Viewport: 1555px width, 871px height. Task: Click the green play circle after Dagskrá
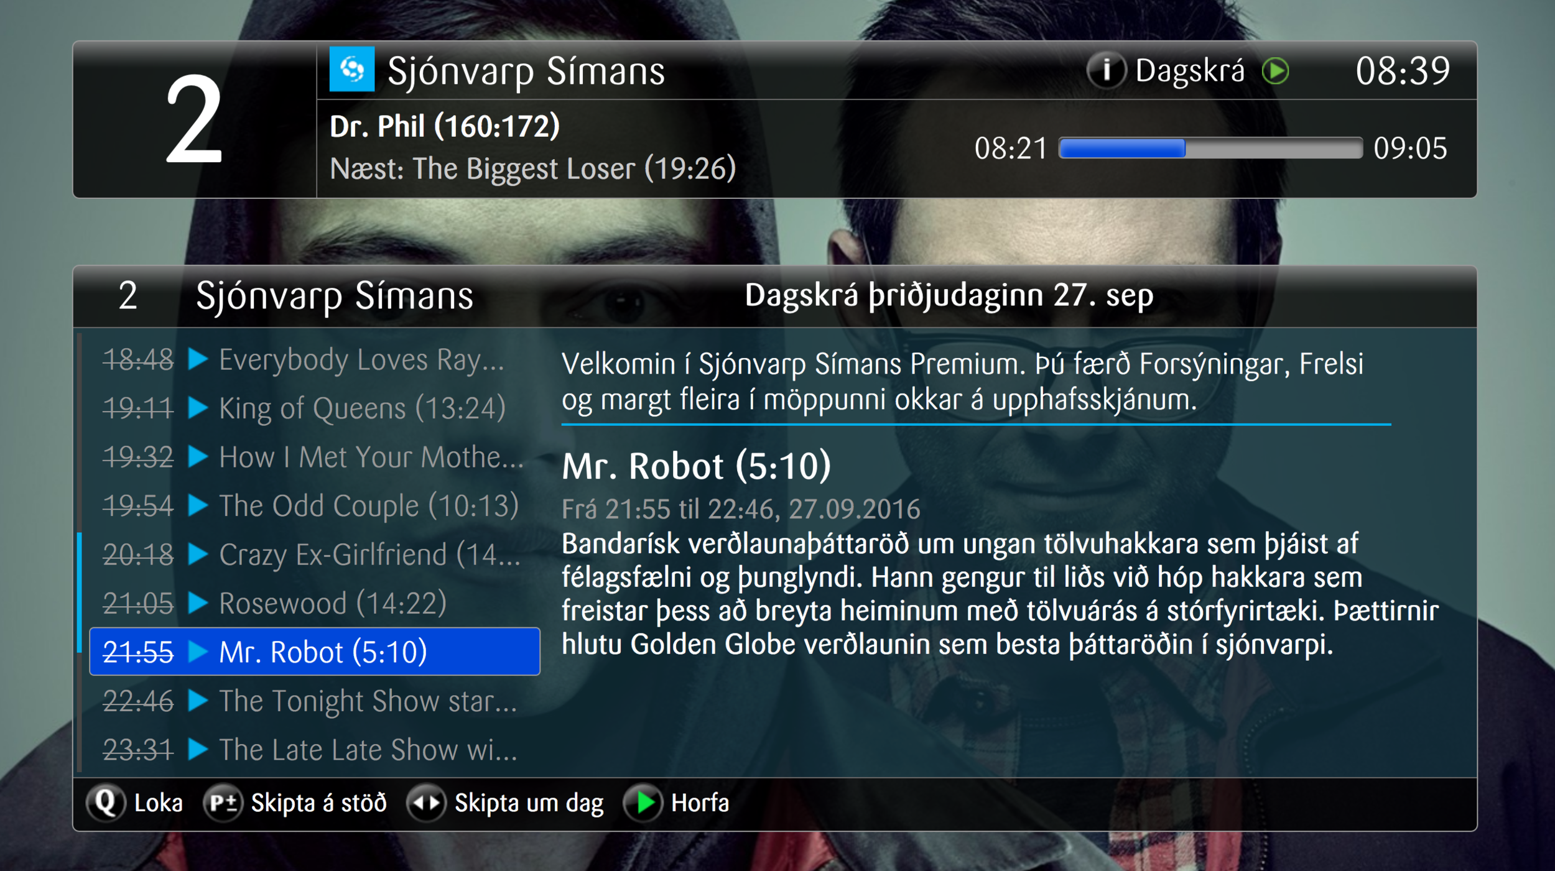click(x=1275, y=70)
